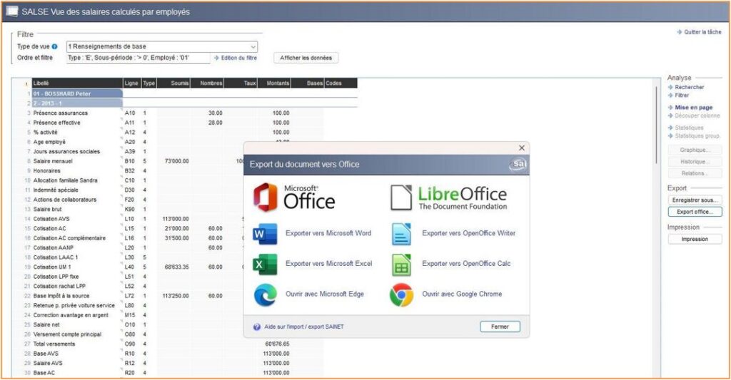Click the Taux column header
Image resolution: width=731 pixels, height=380 pixels.
click(241, 83)
